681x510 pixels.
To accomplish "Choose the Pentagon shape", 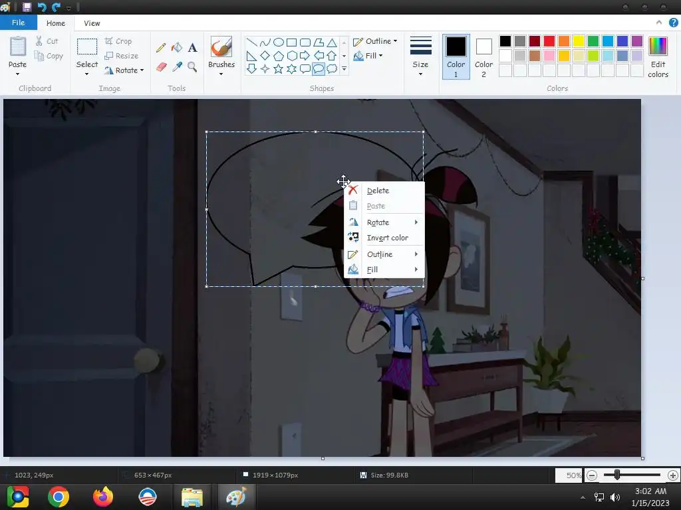I will tap(279, 56).
